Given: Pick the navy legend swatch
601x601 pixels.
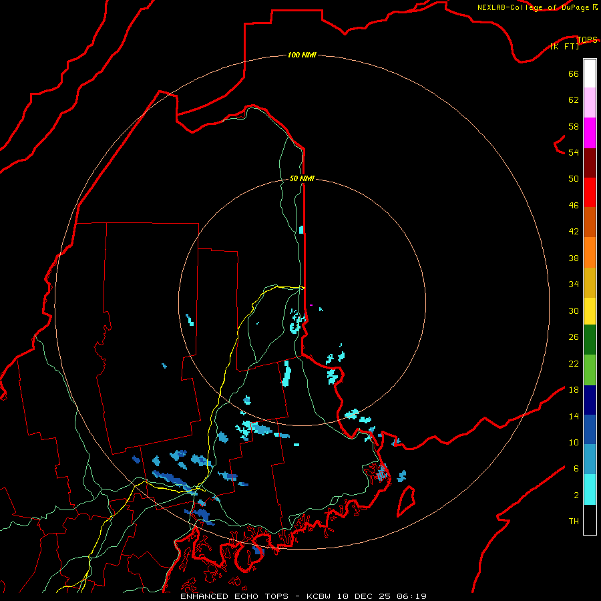Looking at the screenshot, I should (x=590, y=400).
